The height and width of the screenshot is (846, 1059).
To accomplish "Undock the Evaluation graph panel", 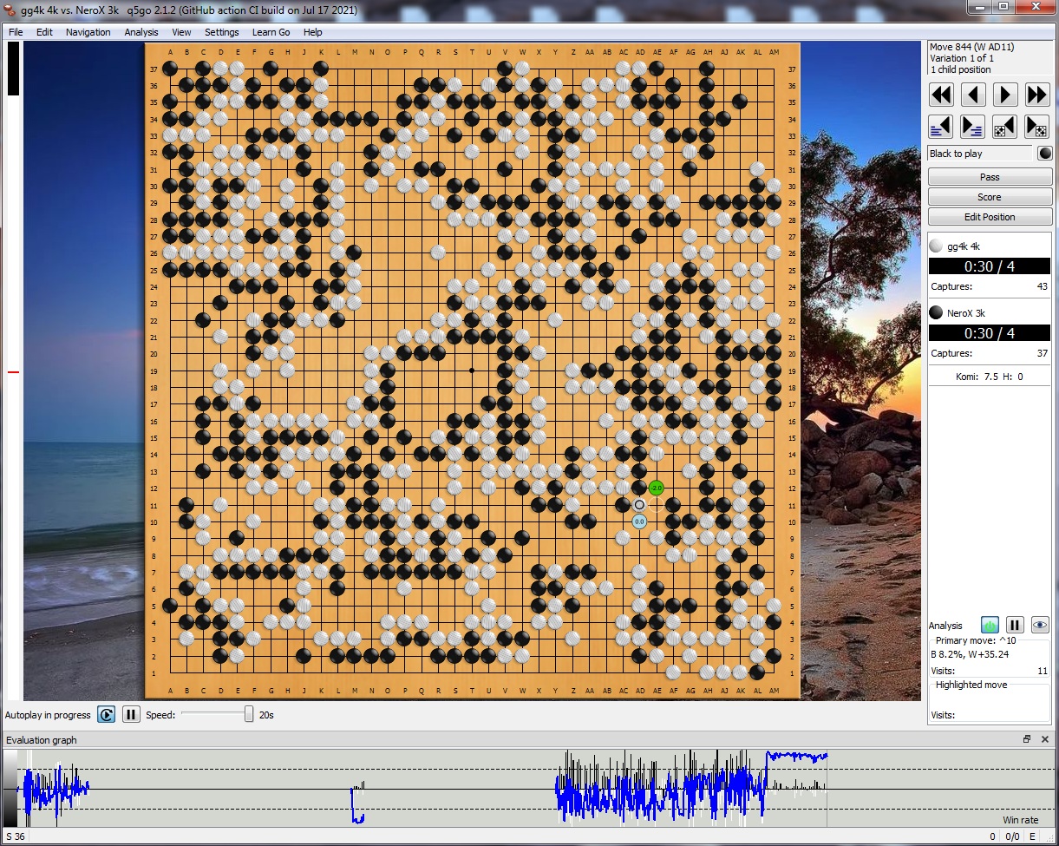I will [x=1027, y=739].
